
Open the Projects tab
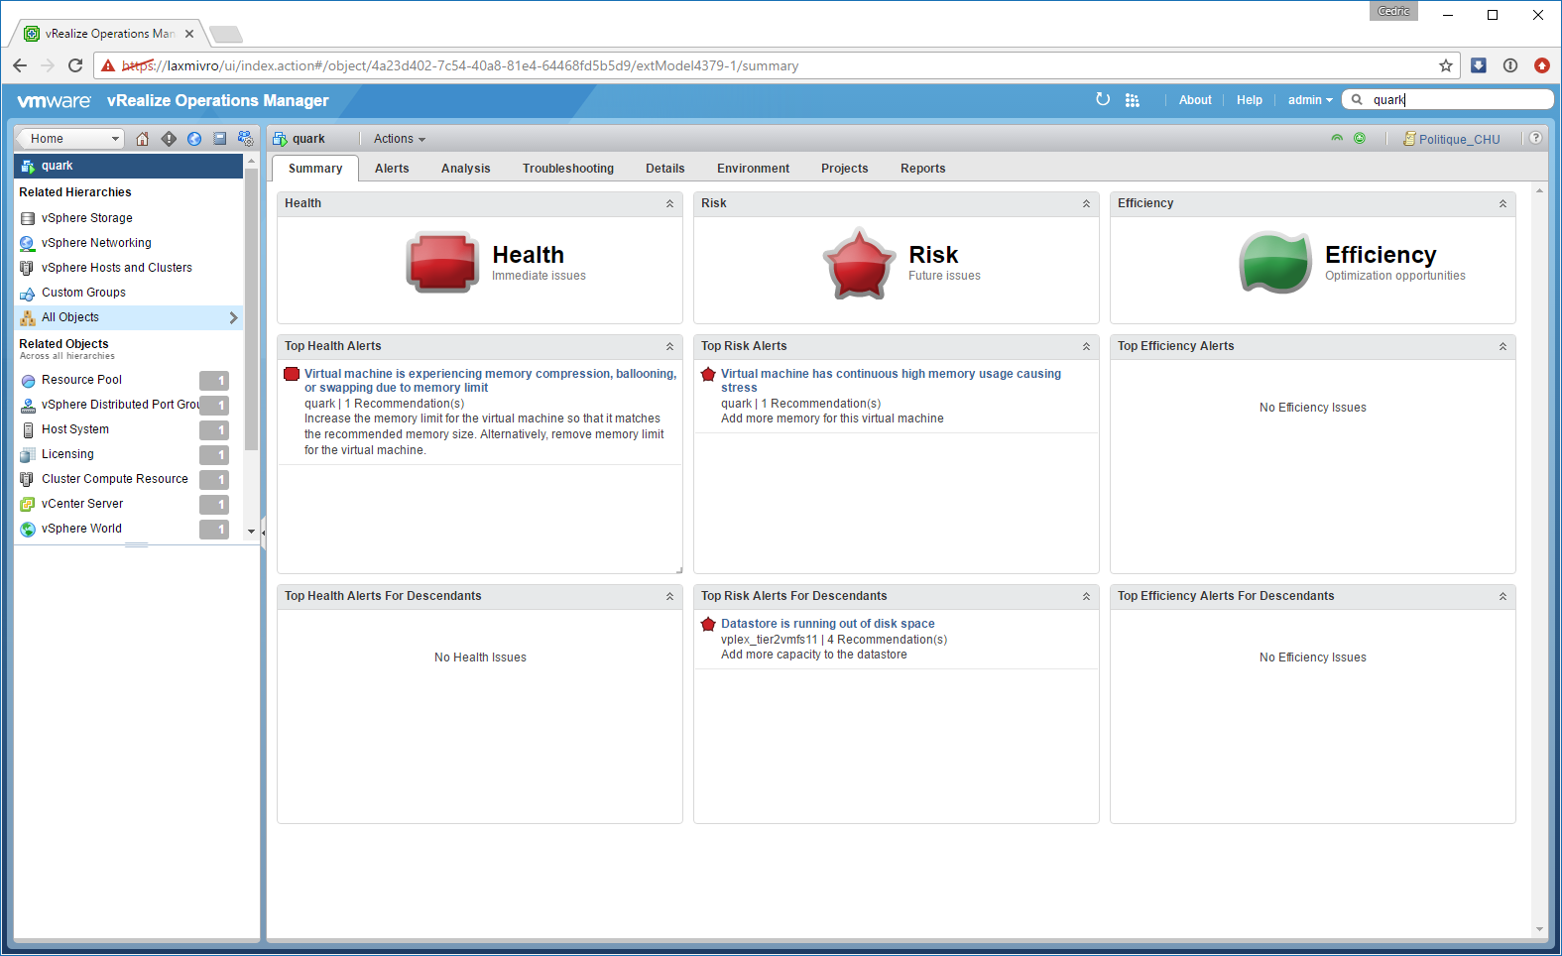pos(845,169)
